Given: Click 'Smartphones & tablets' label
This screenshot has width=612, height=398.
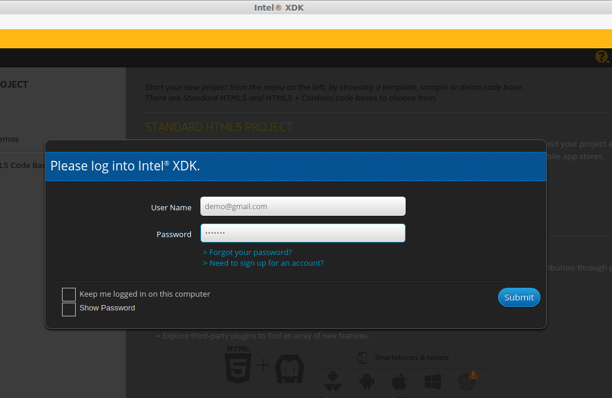Looking at the screenshot, I should [412, 357].
